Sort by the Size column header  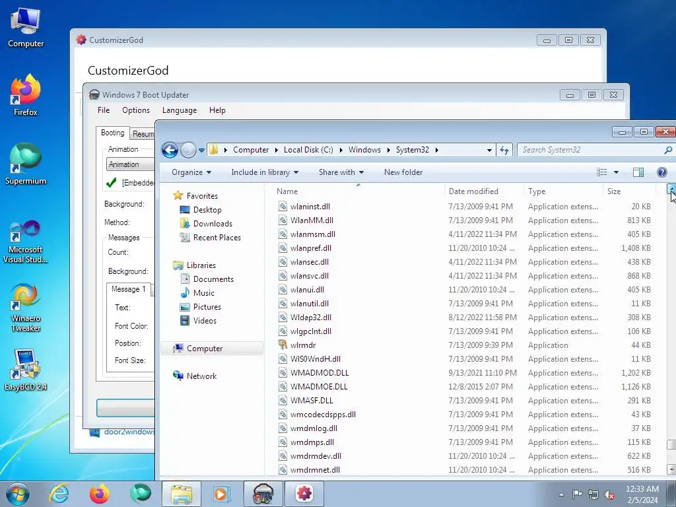coord(629,191)
